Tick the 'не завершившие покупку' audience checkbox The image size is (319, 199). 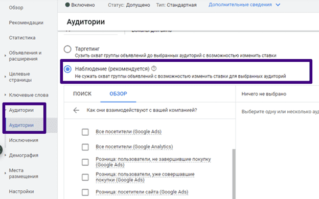point(85,162)
